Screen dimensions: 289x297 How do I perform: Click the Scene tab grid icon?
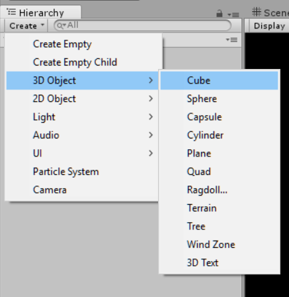click(x=257, y=12)
